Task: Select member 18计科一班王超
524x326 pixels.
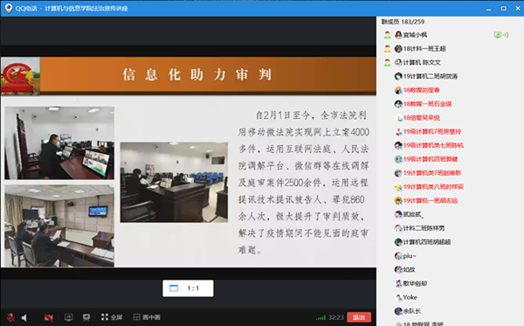Action: point(420,49)
